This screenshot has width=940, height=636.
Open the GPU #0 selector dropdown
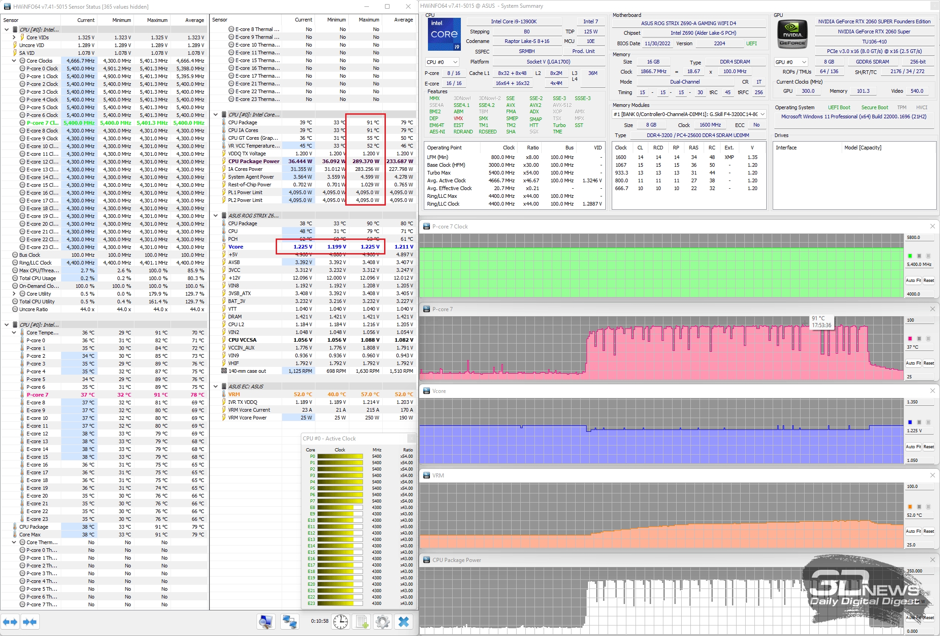tap(791, 62)
